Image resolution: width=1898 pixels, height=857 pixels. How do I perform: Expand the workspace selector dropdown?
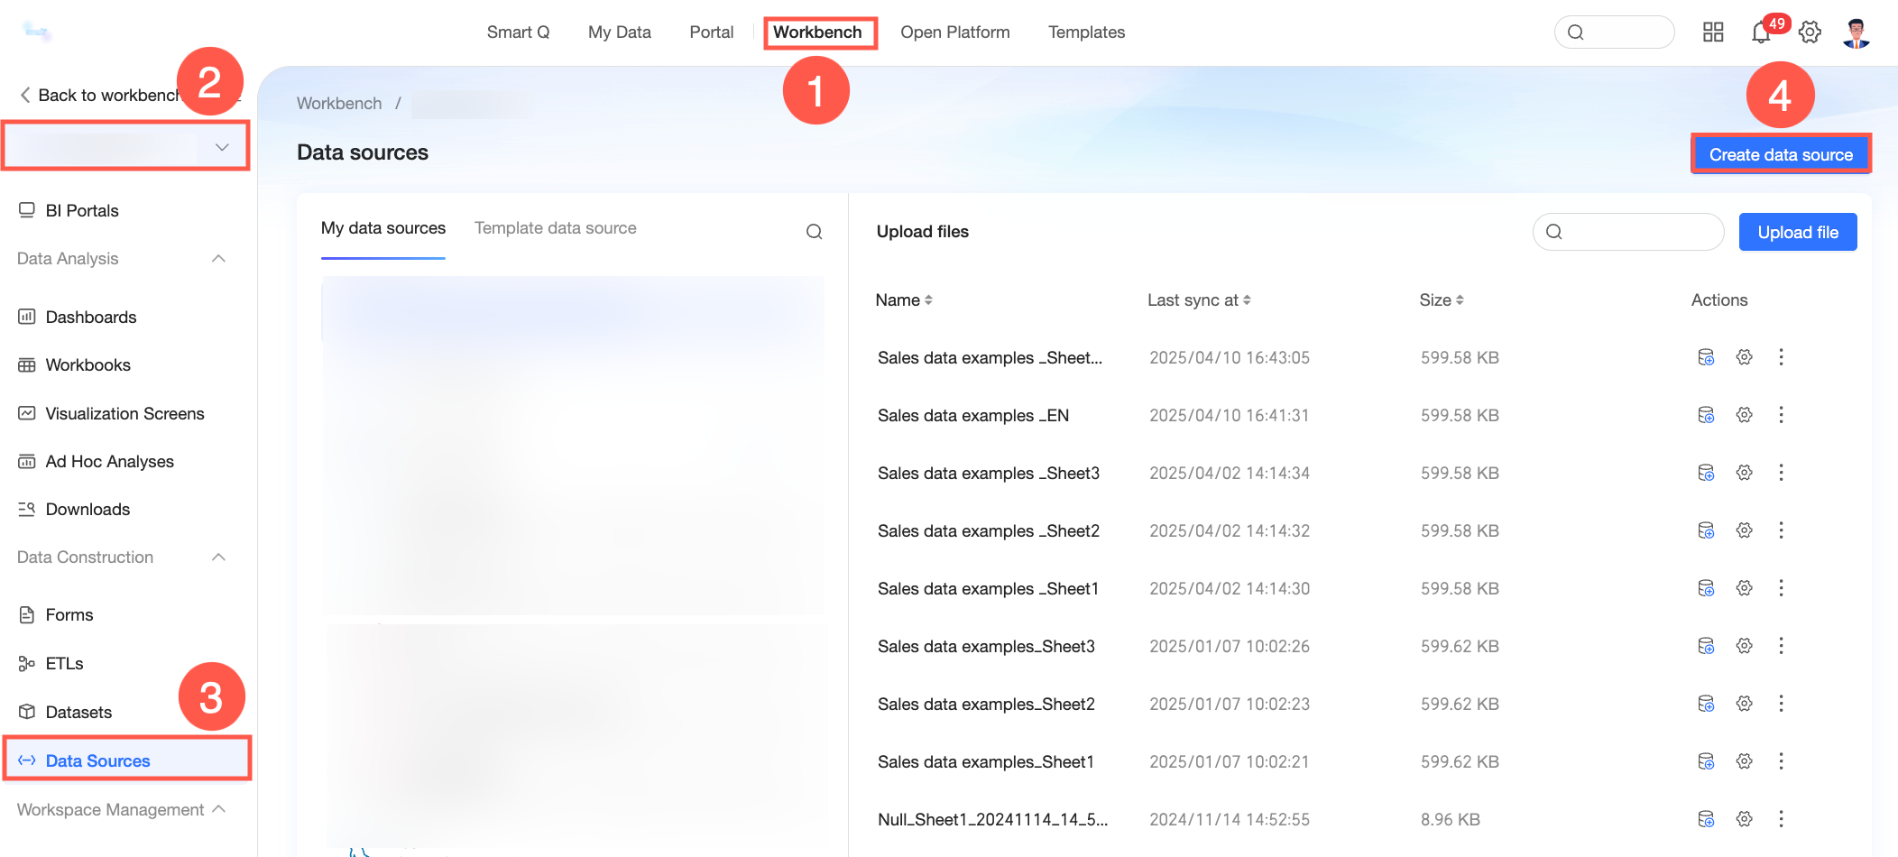125,146
